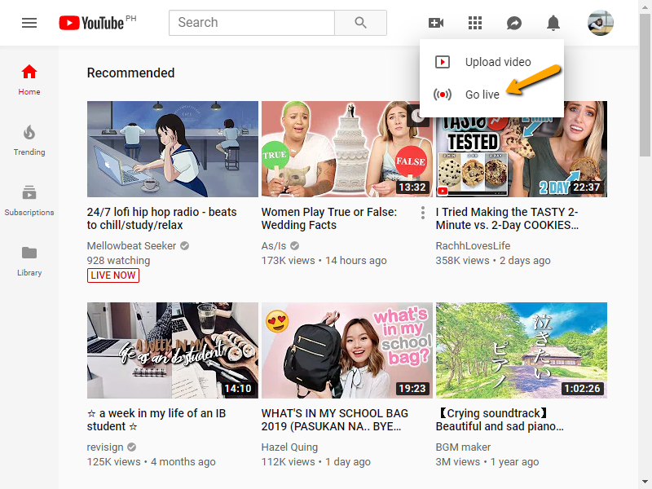Open the YouTube apps grid
Viewport: 652px width, 489px height.
pos(475,23)
